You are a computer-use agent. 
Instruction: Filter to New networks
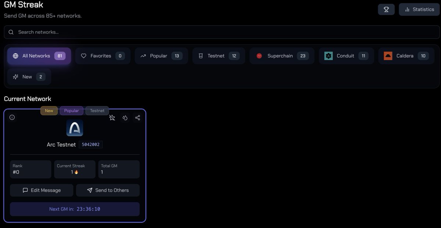click(x=29, y=77)
